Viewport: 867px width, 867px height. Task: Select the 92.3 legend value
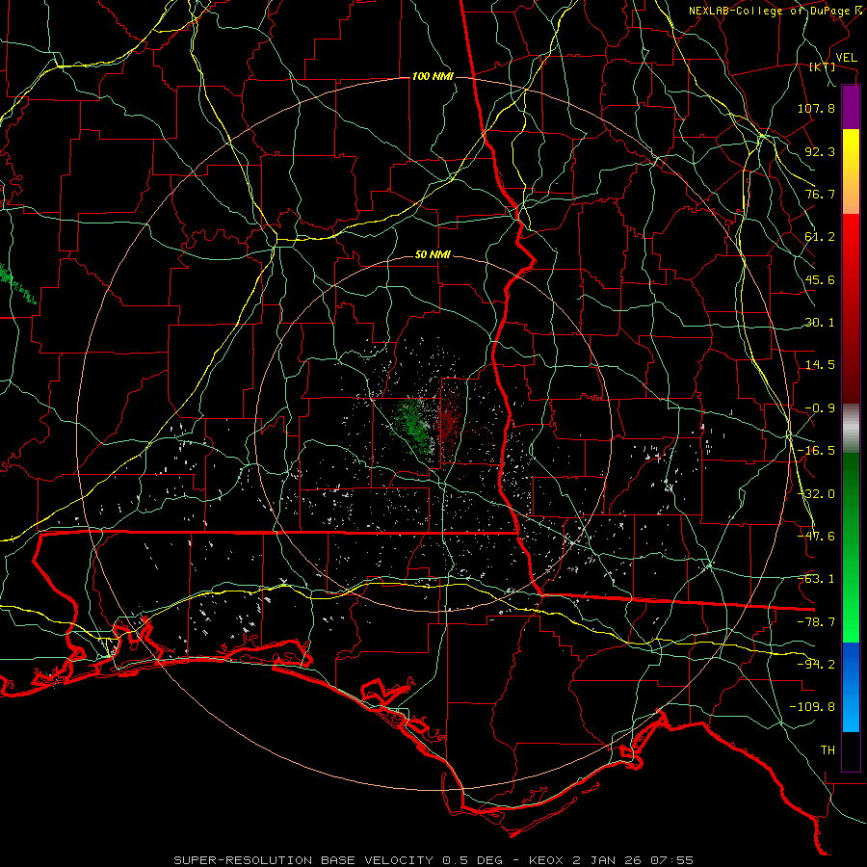click(x=820, y=151)
